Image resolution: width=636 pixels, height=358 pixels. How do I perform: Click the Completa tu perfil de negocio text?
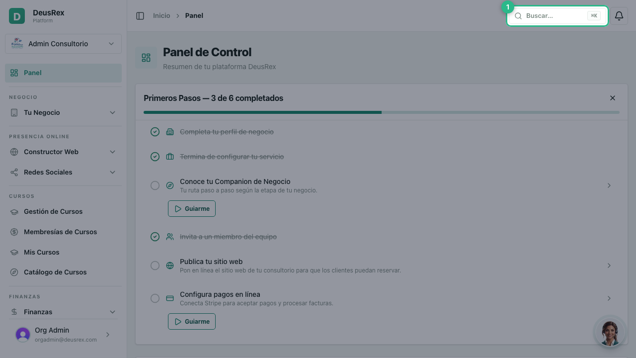[227, 132]
